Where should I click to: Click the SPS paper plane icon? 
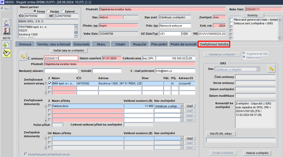click(7, 23)
